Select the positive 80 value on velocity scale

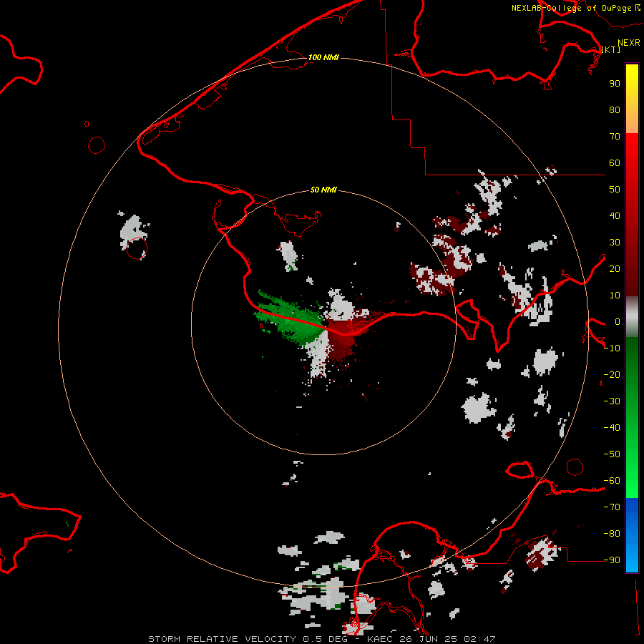[x=615, y=109]
